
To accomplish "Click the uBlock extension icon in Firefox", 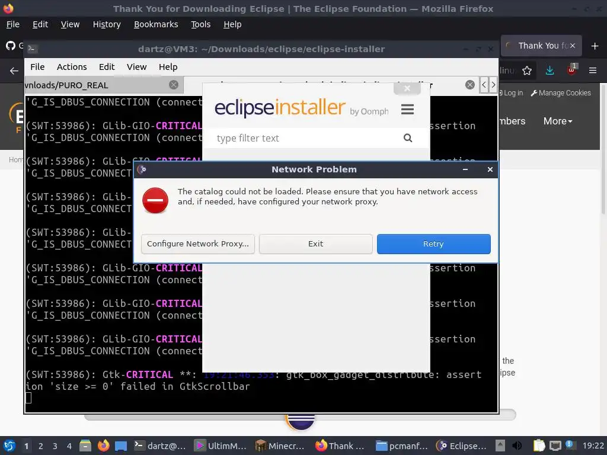I will pyautogui.click(x=572, y=70).
